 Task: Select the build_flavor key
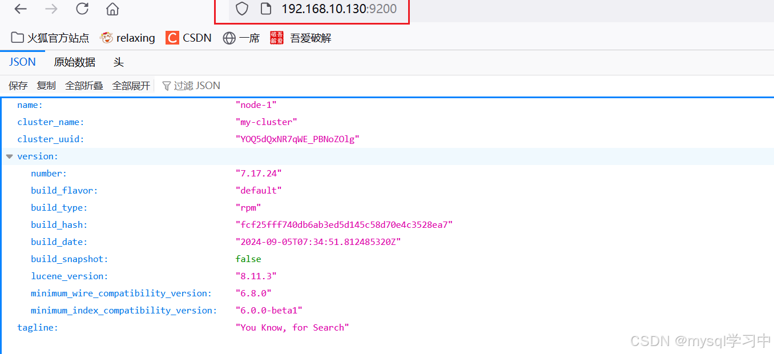point(64,191)
